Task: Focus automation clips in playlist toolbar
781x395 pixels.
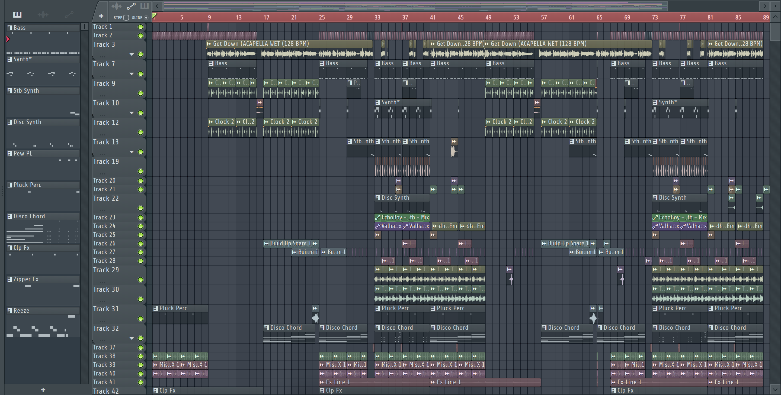Action: (x=131, y=6)
